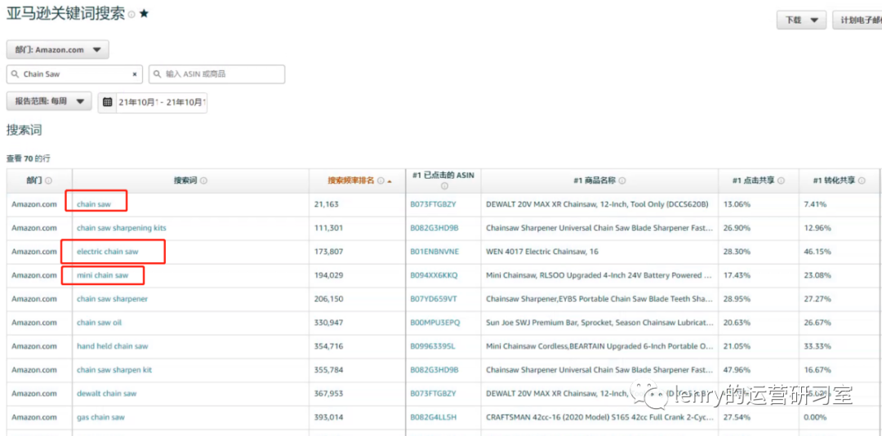Viewport: 882px width, 436px height.
Task: Open the 'electric chain saw' search term link
Action: pyautogui.click(x=108, y=251)
